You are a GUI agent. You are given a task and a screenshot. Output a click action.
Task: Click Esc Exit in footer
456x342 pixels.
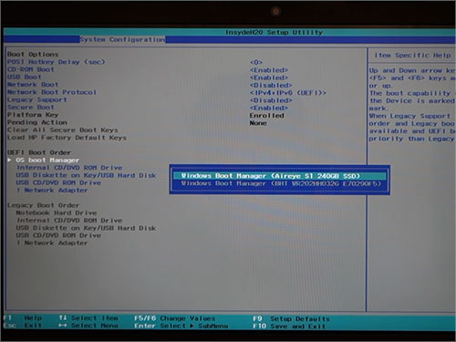[23, 326]
